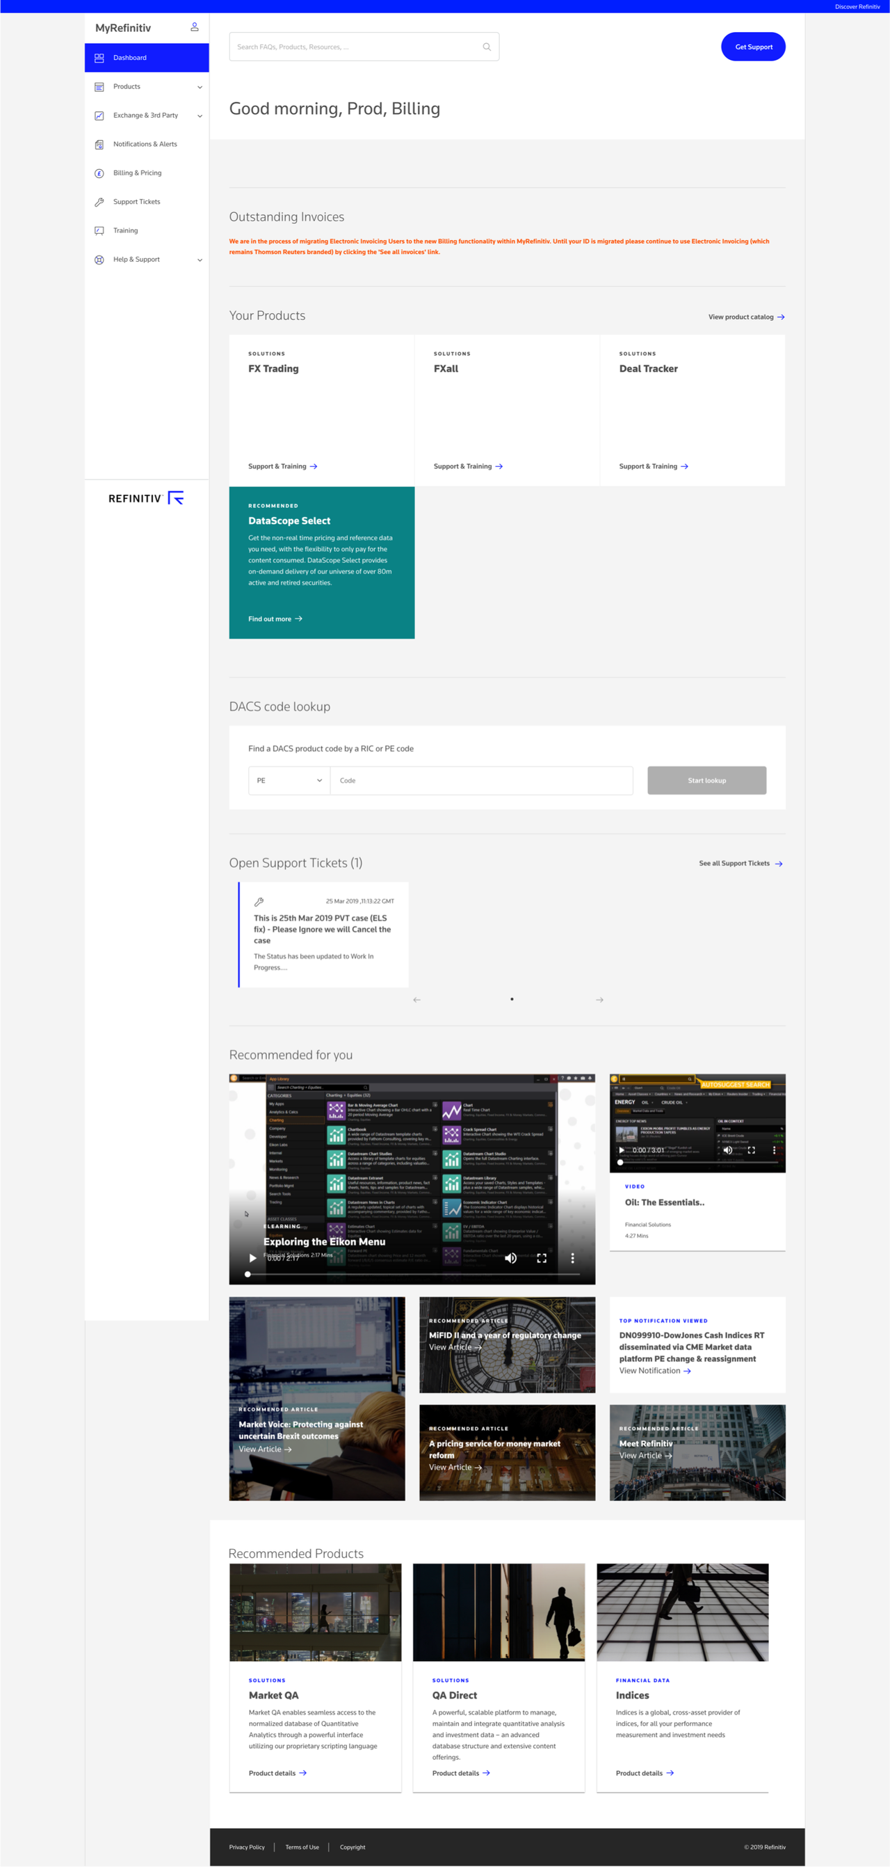Image resolution: width=890 pixels, height=1867 pixels.
Task: Open Product details for Market QA
Action: (277, 1774)
